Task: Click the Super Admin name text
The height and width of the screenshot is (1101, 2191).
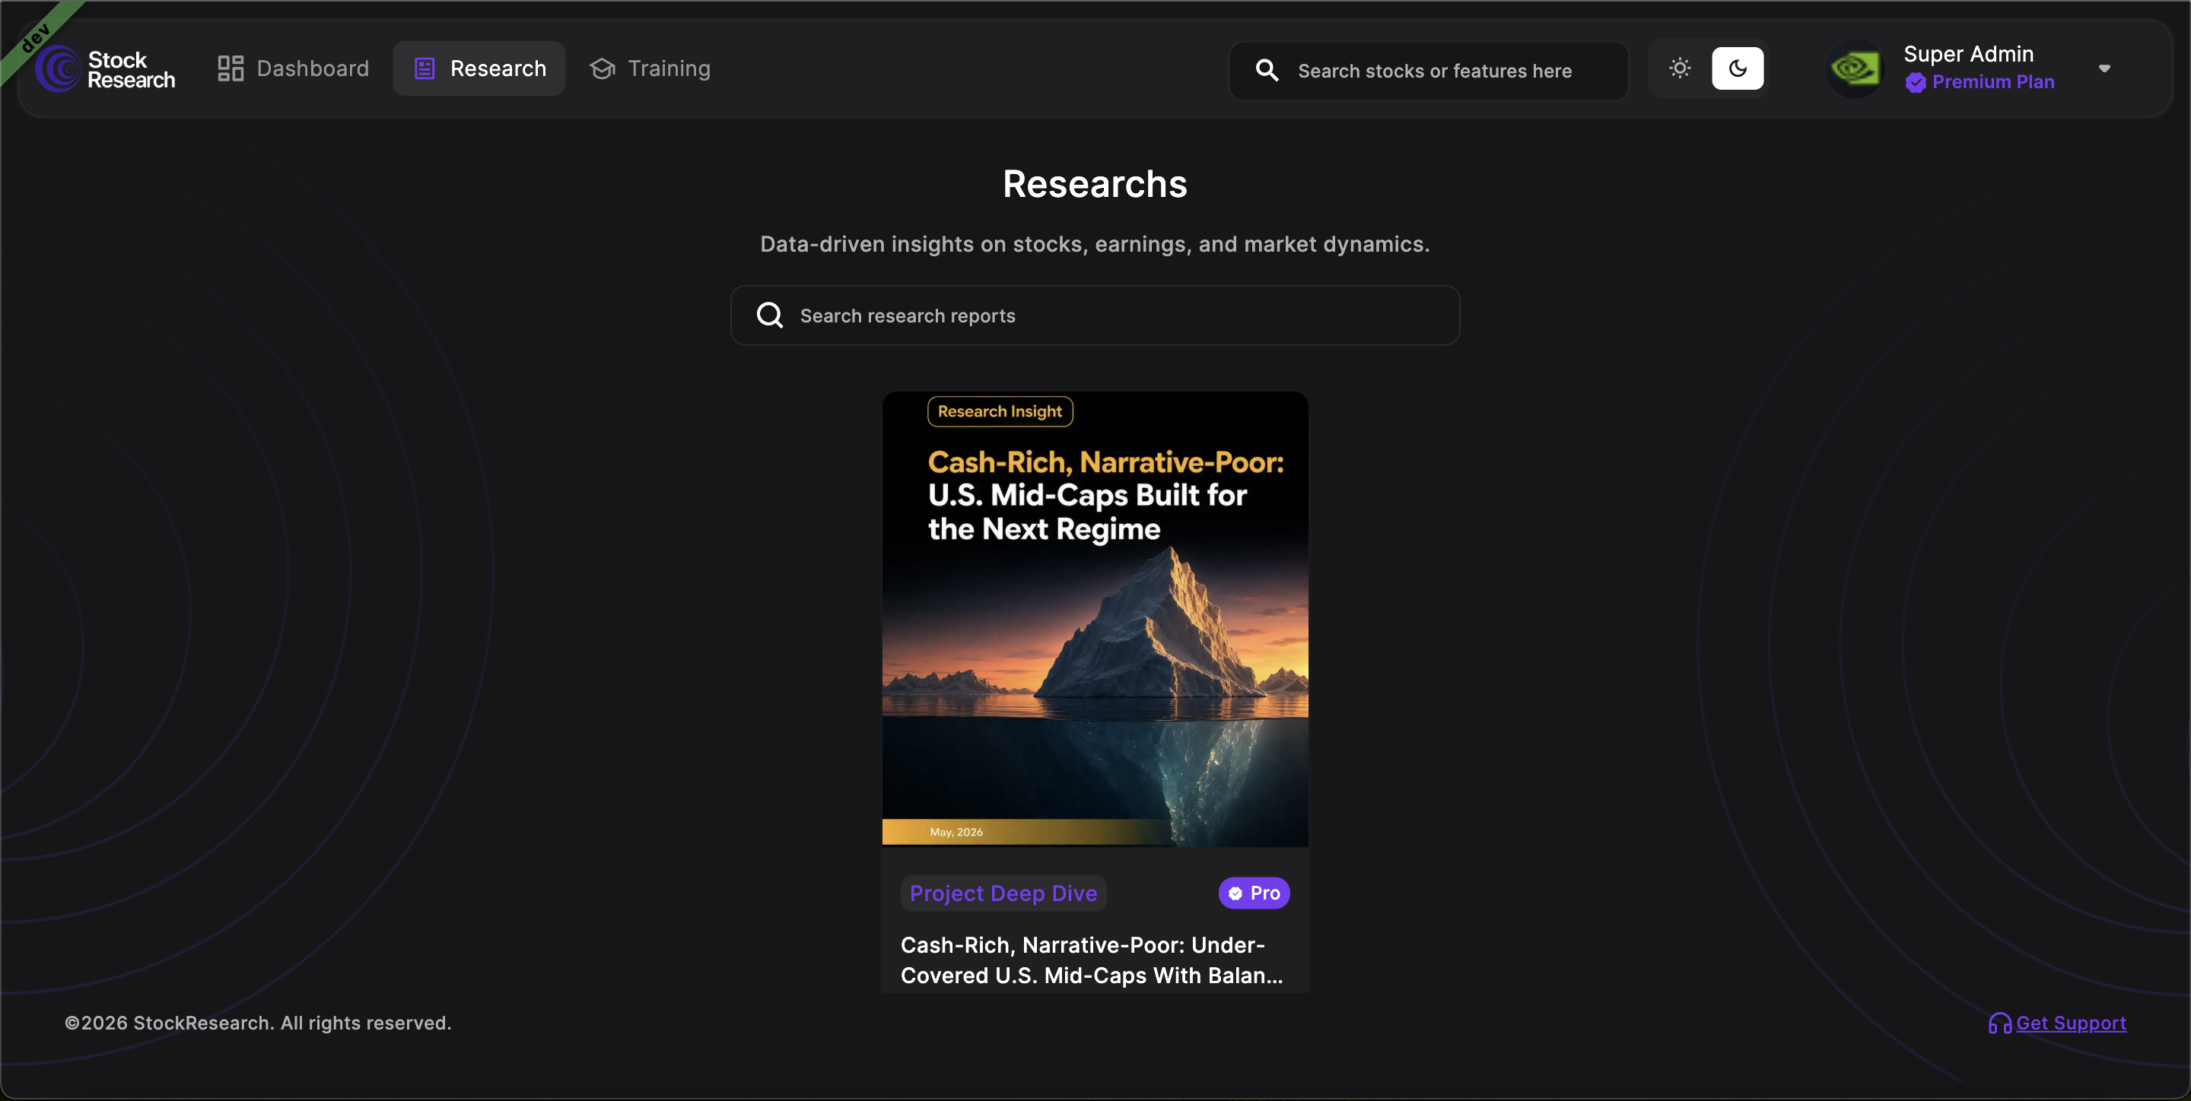Action: pyautogui.click(x=1968, y=55)
